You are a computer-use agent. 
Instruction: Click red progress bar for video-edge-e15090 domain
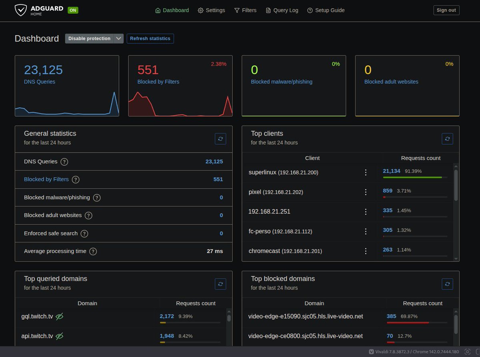tap(408, 323)
